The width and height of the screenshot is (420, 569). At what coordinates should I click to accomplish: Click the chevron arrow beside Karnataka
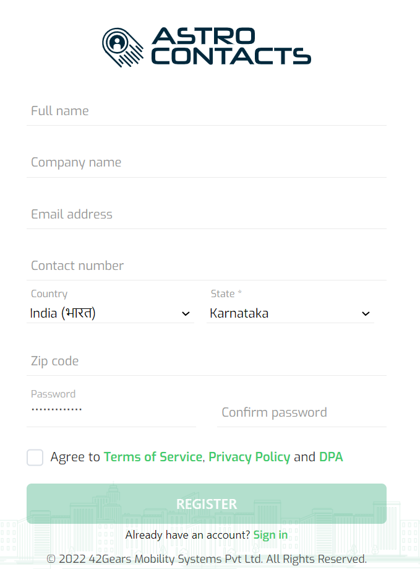[366, 313]
